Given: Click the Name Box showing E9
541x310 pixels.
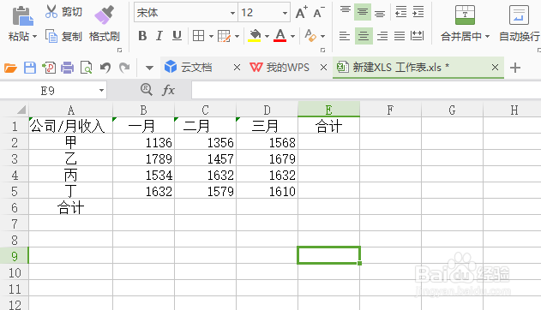Looking at the screenshot, I should click(53, 91).
